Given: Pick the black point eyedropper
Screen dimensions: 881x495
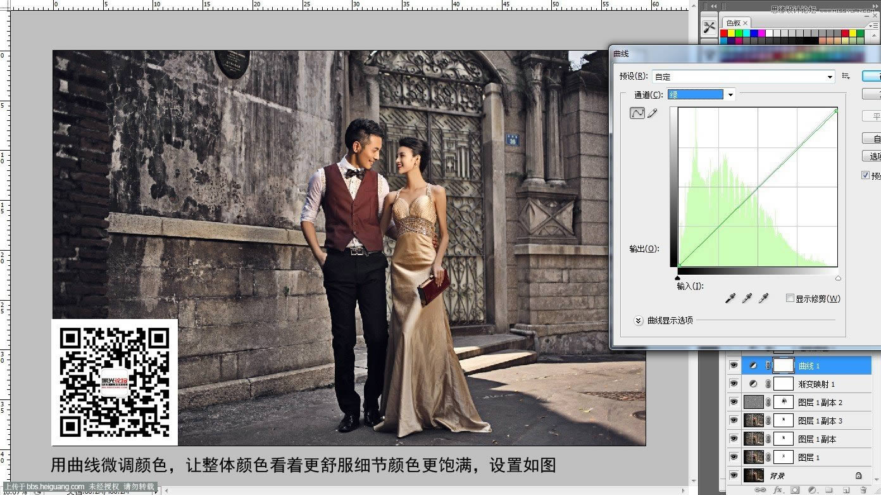Looking at the screenshot, I should 730,298.
